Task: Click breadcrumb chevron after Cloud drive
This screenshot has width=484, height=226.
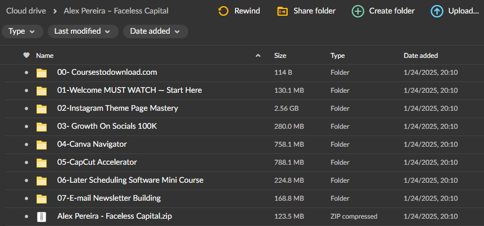Action: pos(55,11)
